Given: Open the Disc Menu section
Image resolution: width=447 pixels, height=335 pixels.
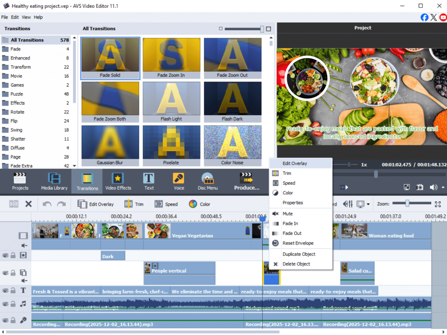Looking at the screenshot, I should (207, 181).
